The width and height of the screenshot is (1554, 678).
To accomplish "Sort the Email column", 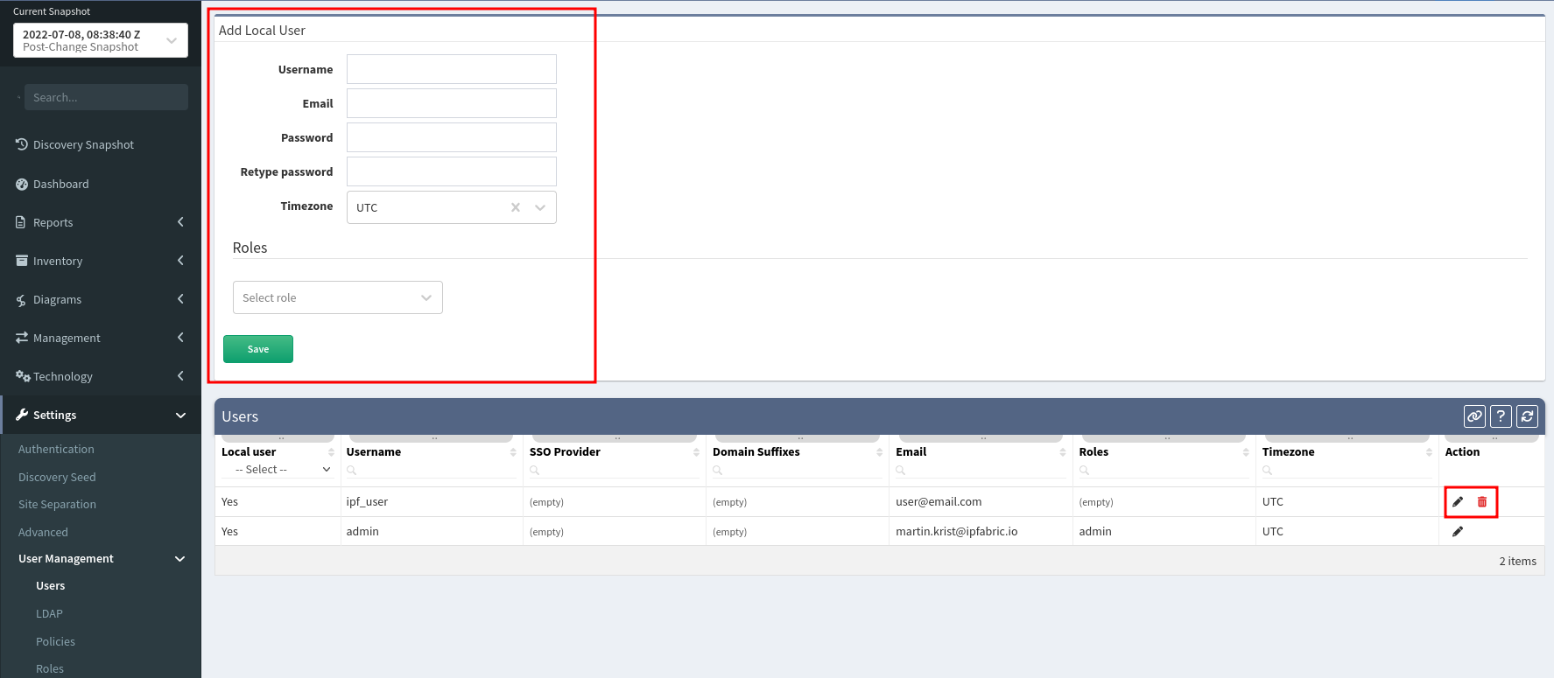I will [x=1062, y=452].
